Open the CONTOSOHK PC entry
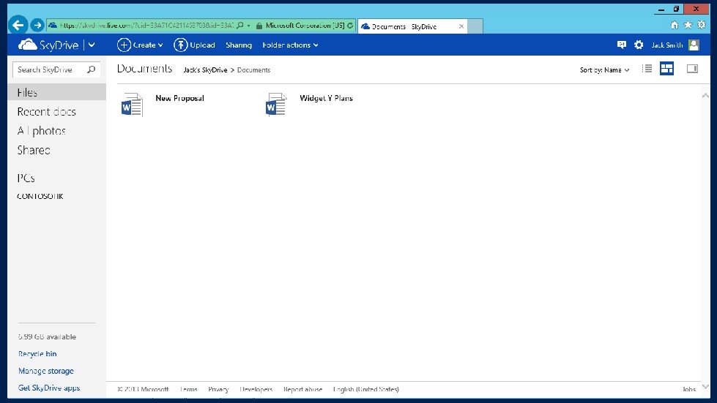 click(40, 196)
